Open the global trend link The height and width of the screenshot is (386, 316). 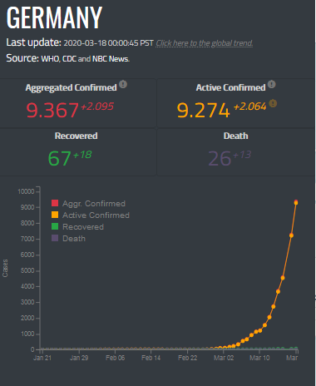tap(204, 43)
